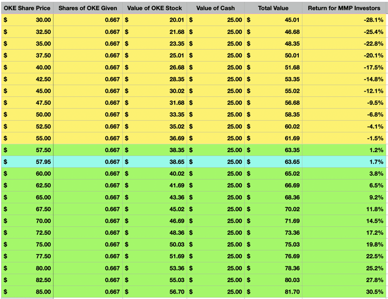
Task: Select the total value cell 61.69
Action: pyautogui.click(x=273, y=138)
